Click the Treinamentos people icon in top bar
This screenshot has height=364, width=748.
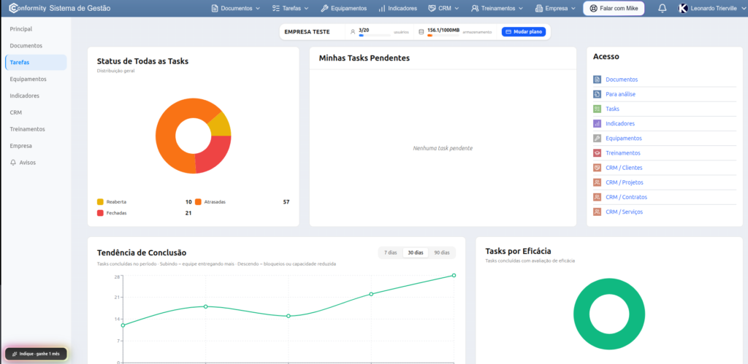(475, 8)
